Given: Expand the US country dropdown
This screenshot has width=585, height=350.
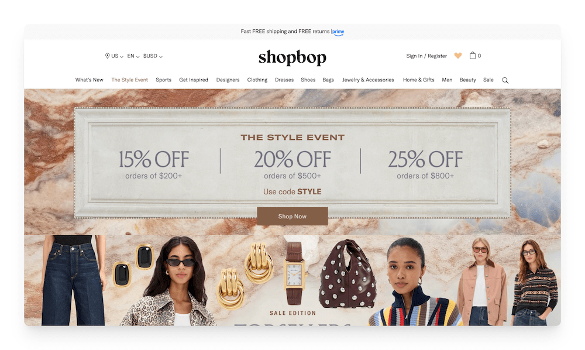Looking at the screenshot, I should click(x=117, y=56).
